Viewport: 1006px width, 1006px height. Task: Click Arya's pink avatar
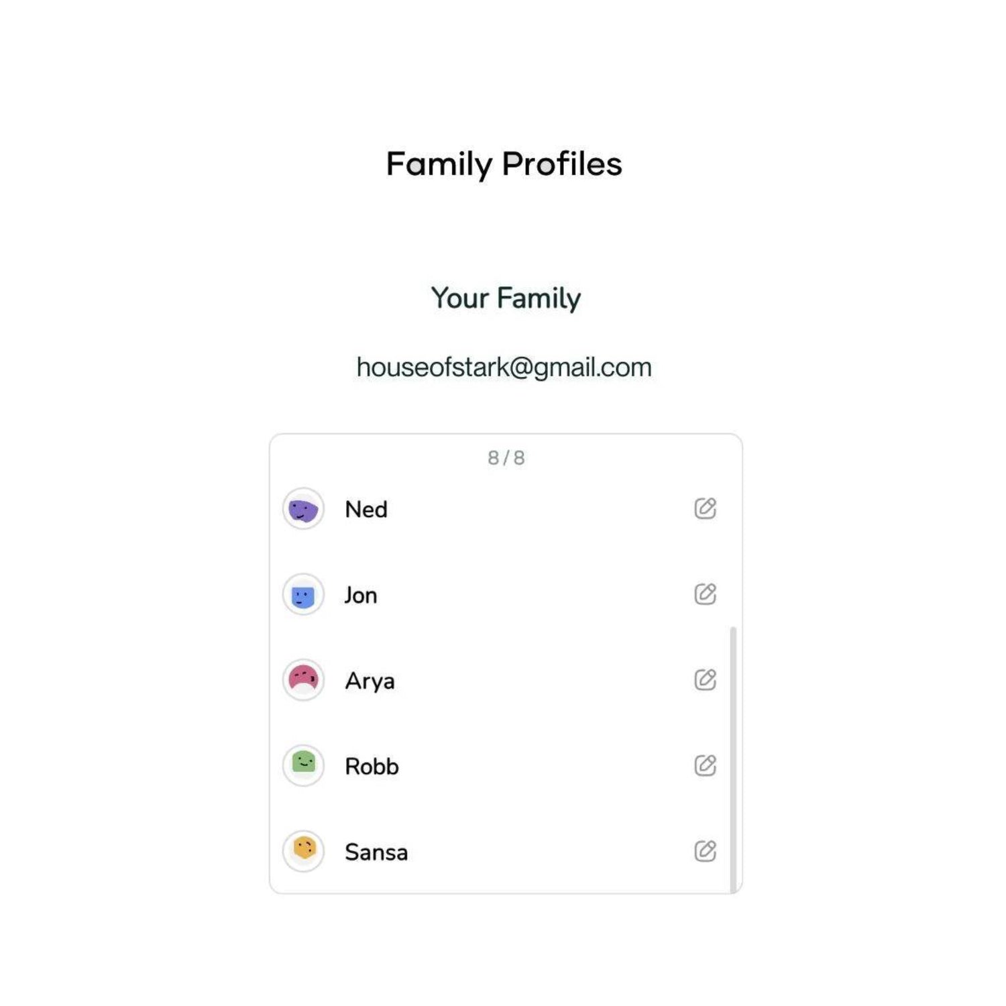[x=303, y=680]
